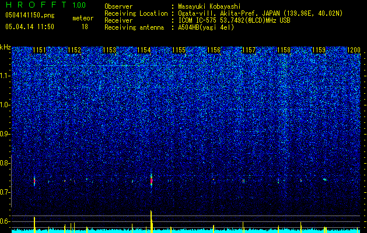Image resolution: width=367 pixels, height=233 pixels.
Task: Click the 0.6 frequency axis label
Action: 5,221
